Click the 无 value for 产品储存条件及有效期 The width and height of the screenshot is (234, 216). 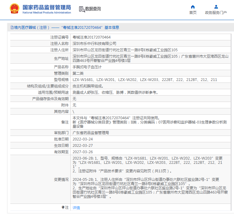coord(74,99)
